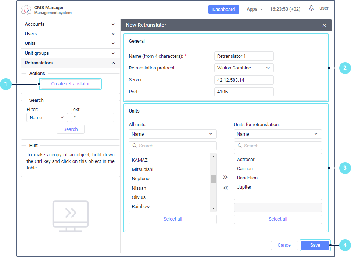This screenshot has height=257, width=351.
Task: Click Select all under Units for retranslation
Action: tap(277, 219)
